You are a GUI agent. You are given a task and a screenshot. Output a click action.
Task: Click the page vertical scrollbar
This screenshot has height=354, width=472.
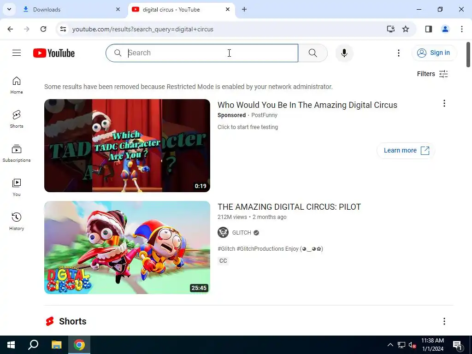click(x=468, y=54)
